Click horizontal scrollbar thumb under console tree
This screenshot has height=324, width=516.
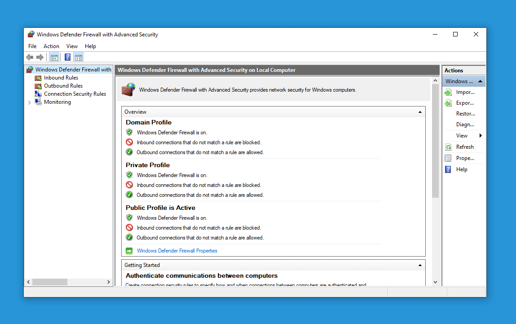[x=50, y=282]
